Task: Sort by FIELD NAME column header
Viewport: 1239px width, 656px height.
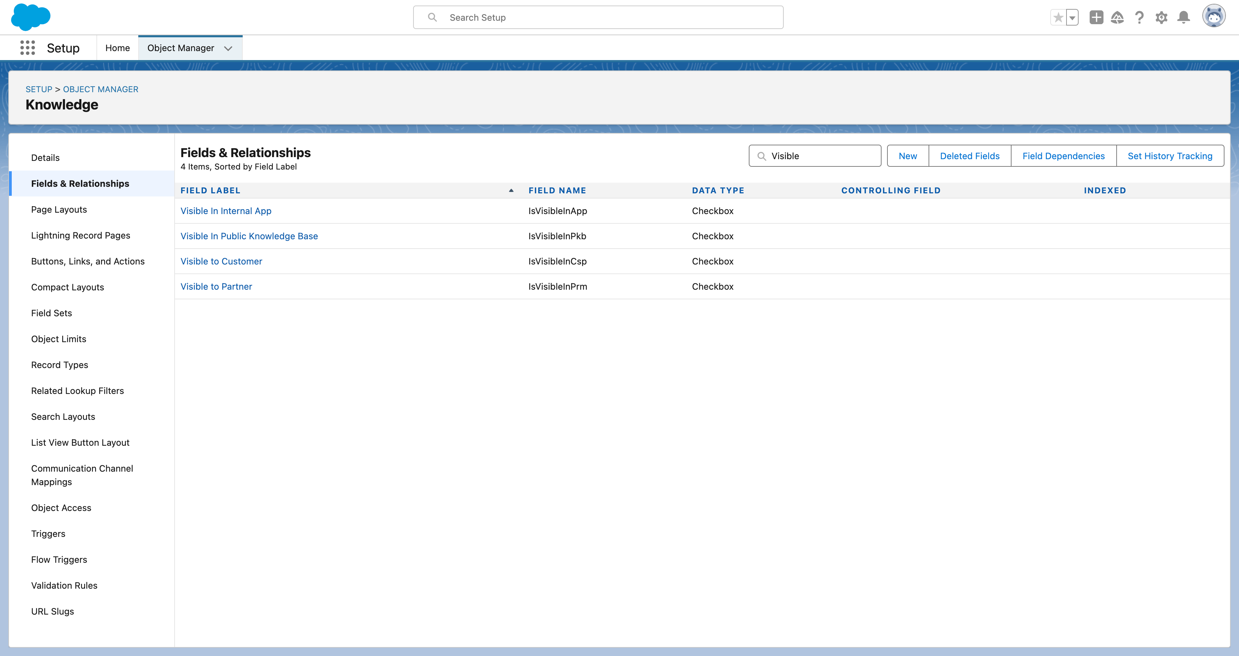Action: point(557,190)
